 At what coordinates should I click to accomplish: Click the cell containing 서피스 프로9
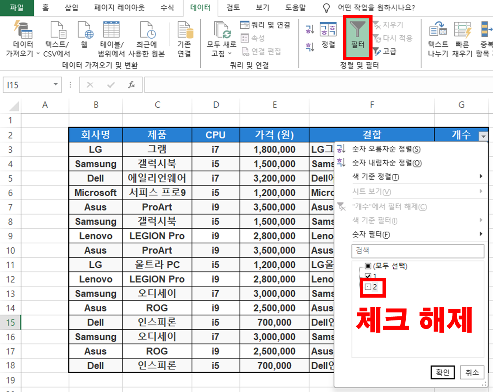pyautogui.click(x=157, y=192)
